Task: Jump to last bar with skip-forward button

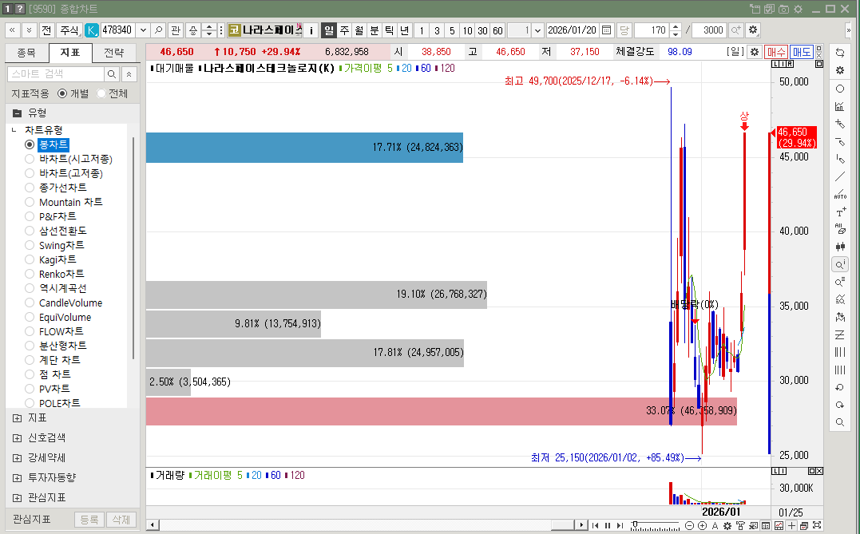Action: tap(620, 526)
